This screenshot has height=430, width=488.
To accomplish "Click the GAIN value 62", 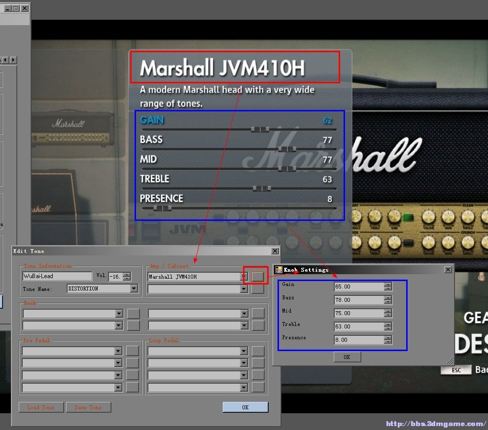I will click(327, 120).
